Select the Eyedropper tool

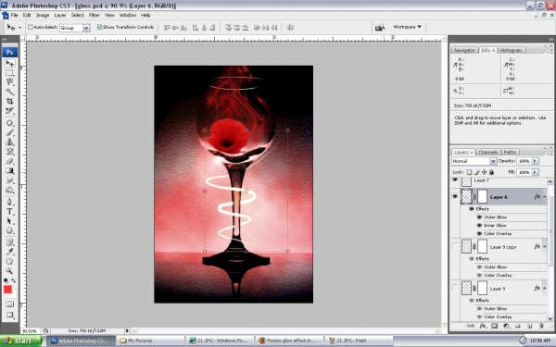pos(9,252)
